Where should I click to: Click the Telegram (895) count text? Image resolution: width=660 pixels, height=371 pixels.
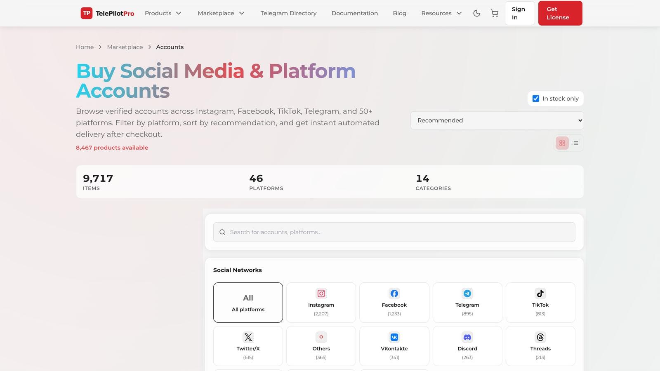(x=467, y=314)
